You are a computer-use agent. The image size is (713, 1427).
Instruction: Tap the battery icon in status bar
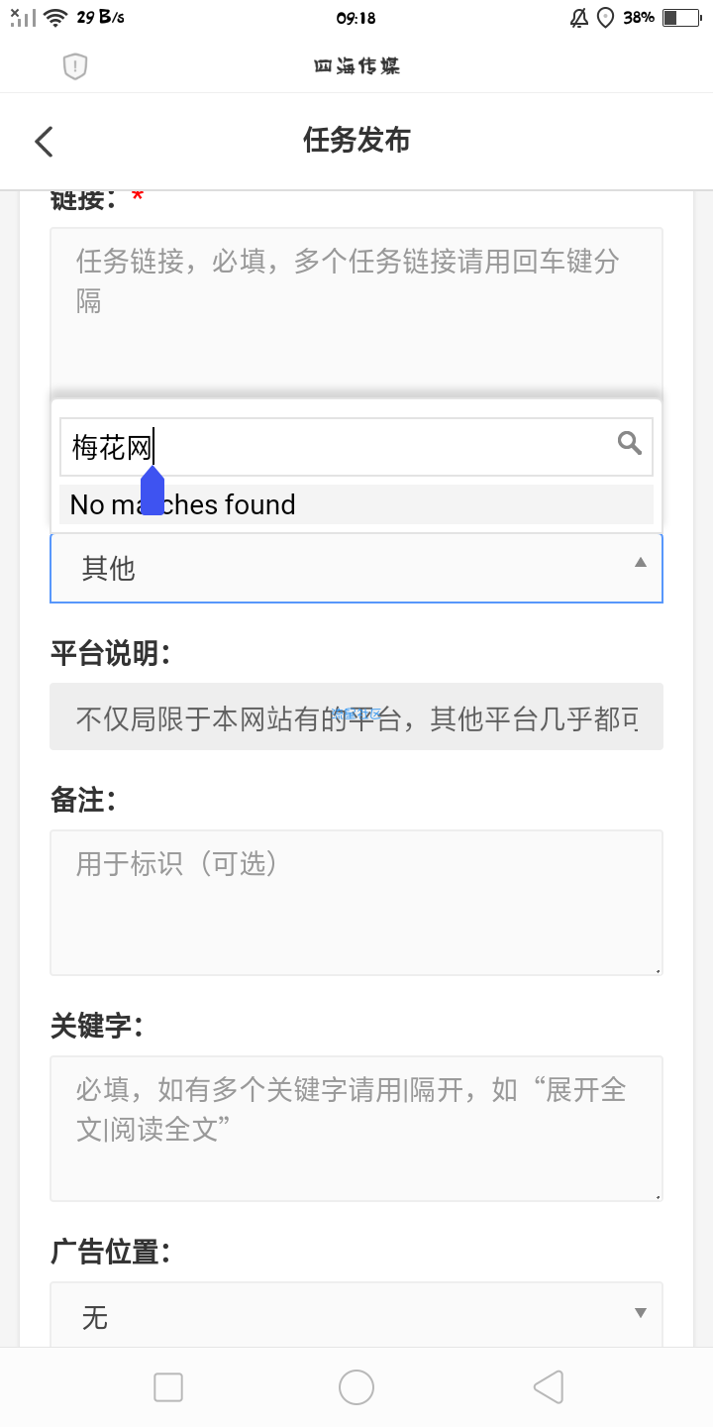click(x=682, y=18)
